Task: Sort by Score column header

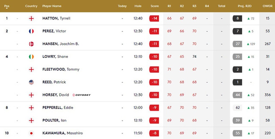Action: click(154, 6)
